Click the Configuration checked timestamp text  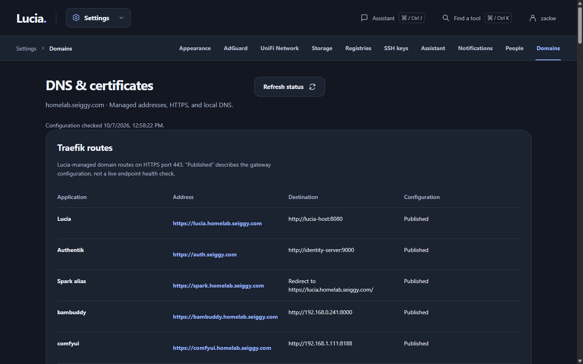point(105,125)
